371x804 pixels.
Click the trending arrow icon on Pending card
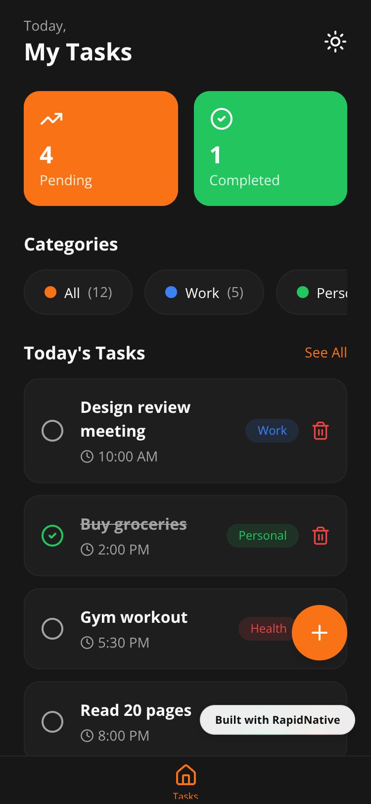pyautogui.click(x=51, y=119)
